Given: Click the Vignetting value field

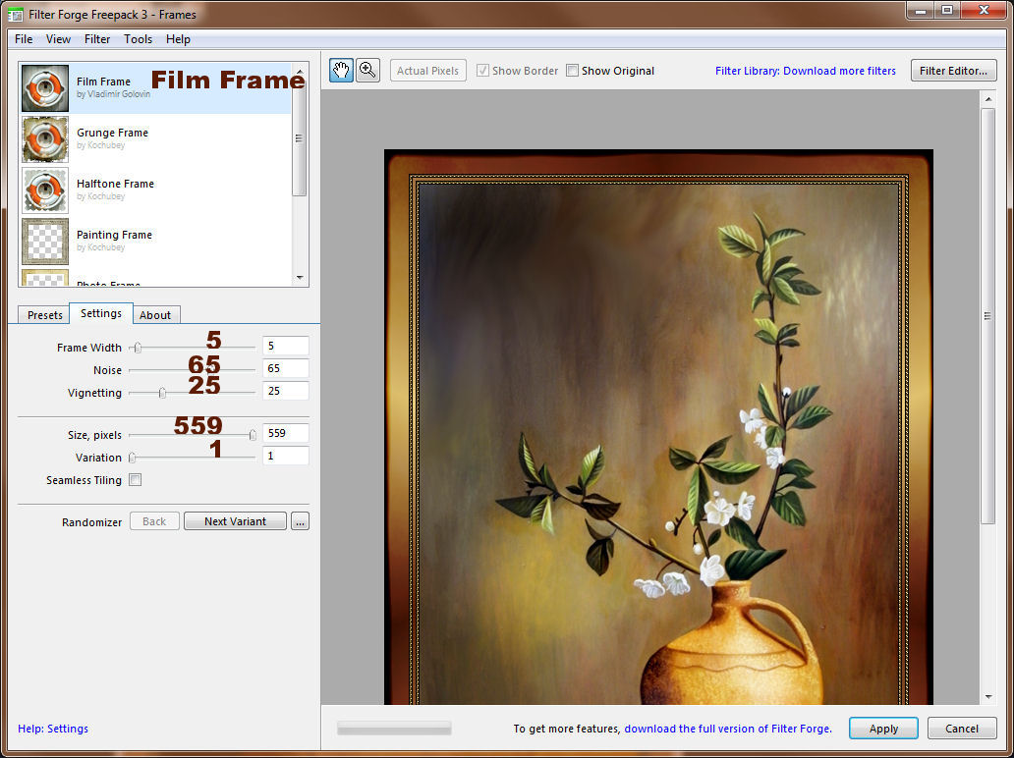Looking at the screenshot, I should pyautogui.click(x=286, y=391).
